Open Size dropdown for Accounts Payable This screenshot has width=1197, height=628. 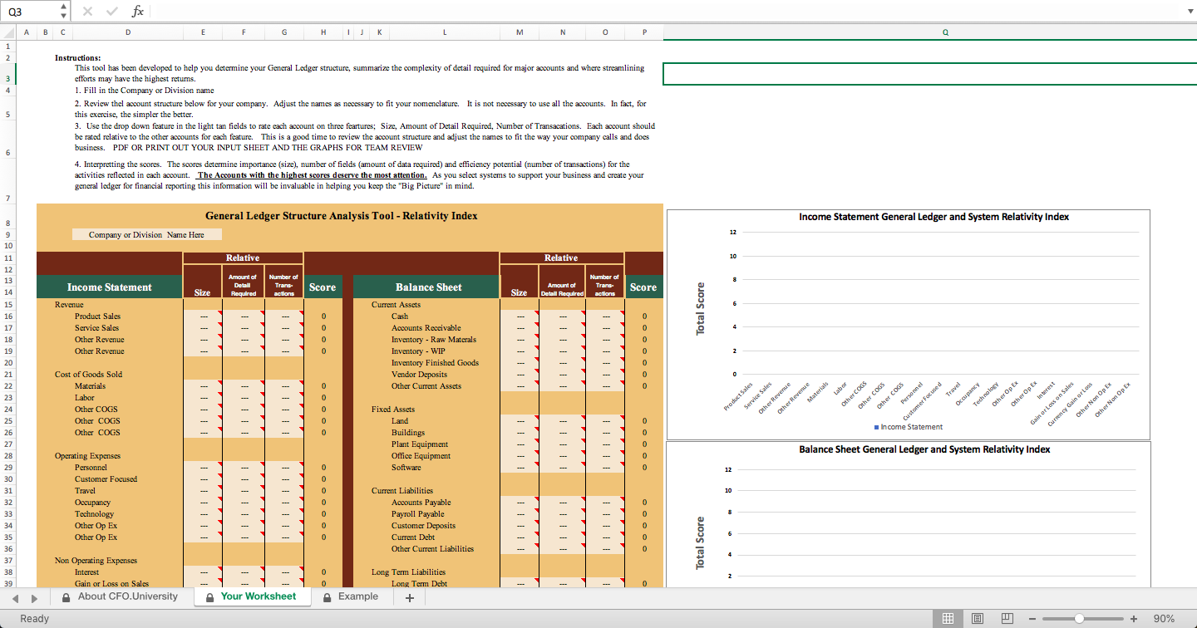tap(520, 503)
